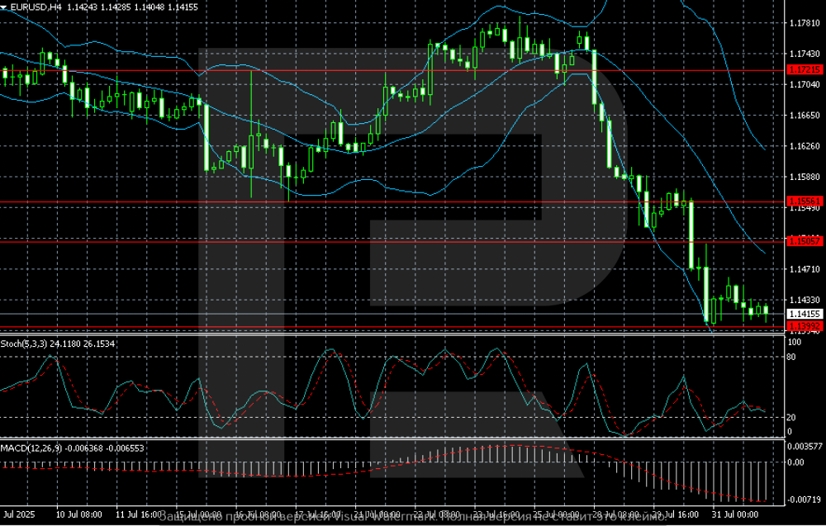Click the red 1.17215 price level tag
Screen dimensions: 826x526
click(804, 70)
